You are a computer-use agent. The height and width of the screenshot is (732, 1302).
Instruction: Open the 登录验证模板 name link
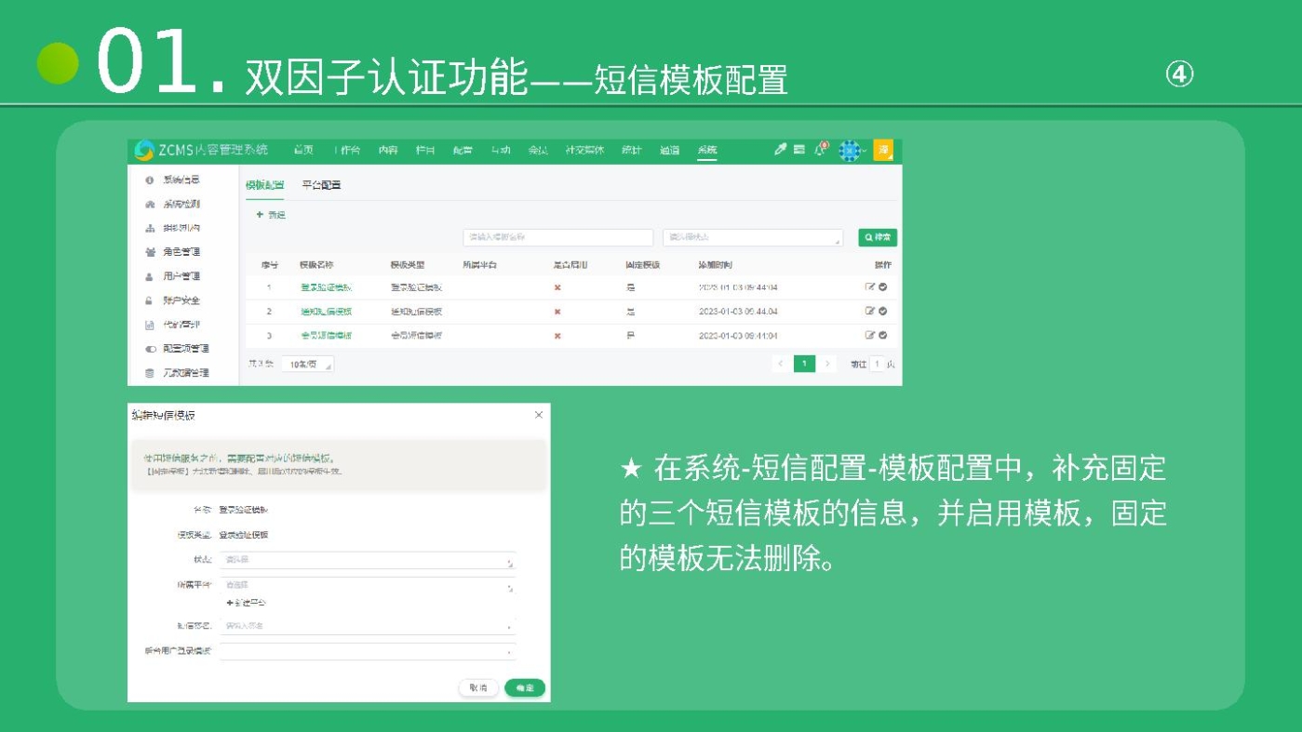coord(326,287)
